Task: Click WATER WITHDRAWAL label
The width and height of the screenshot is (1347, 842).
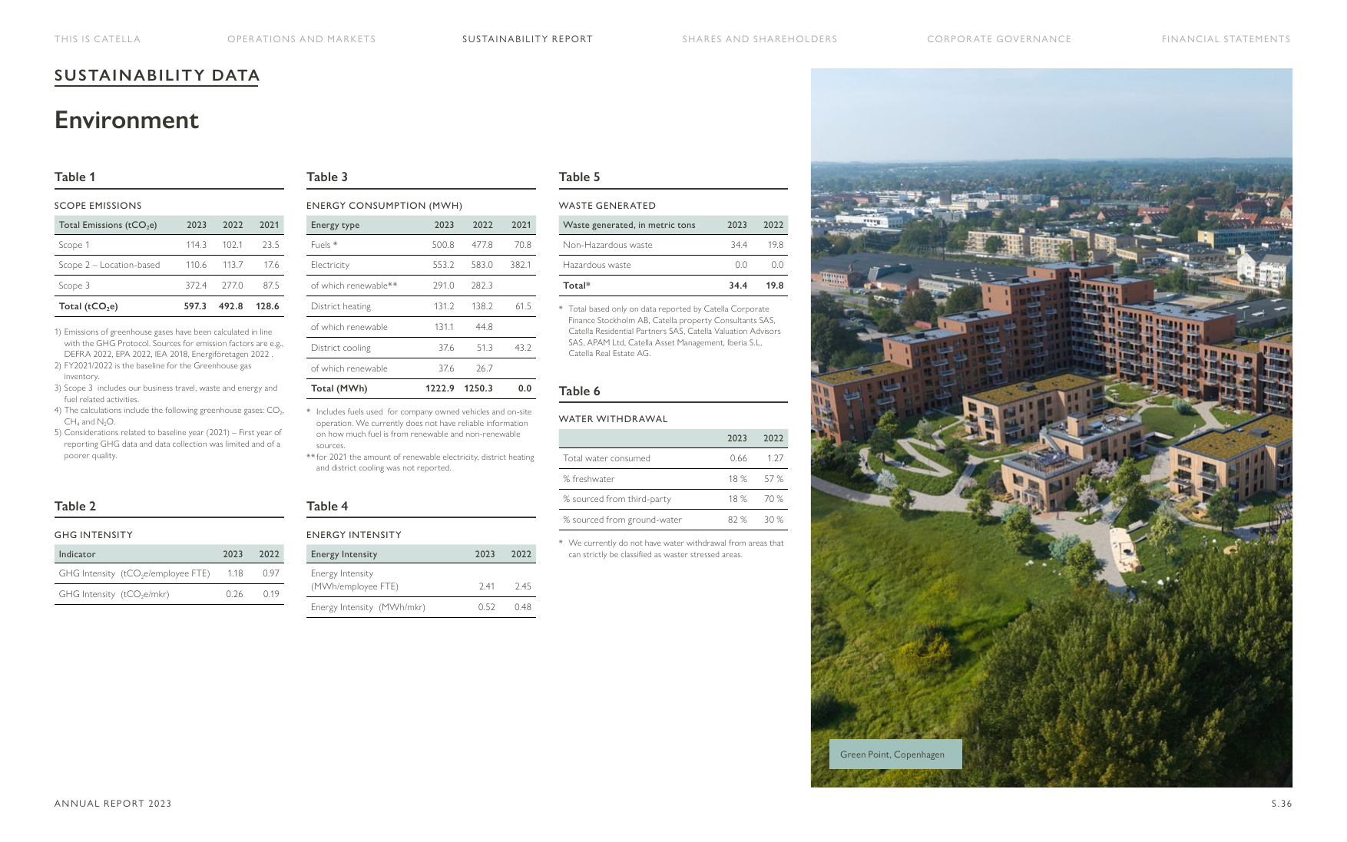Action: point(614,419)
